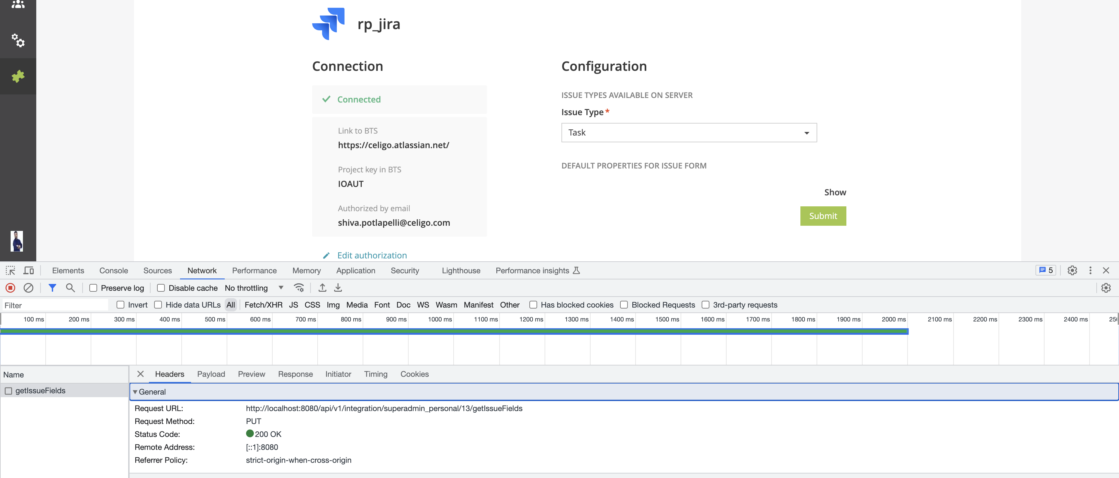The image size is (1119, 478).
Task: Switch to the Response tab
Action: (295, 374)
